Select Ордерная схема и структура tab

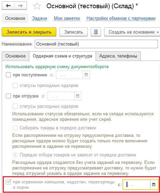(62, 56)
